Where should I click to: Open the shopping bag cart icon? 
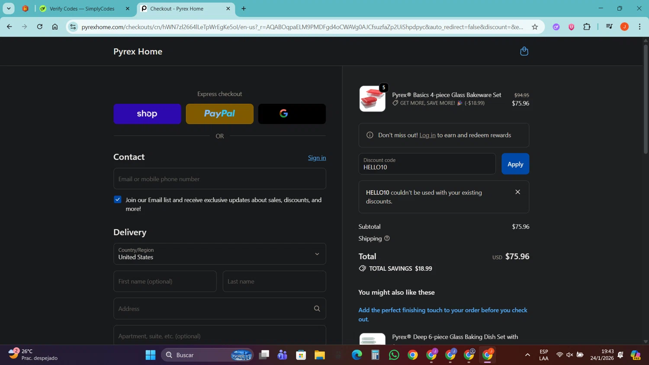(524, 51)
